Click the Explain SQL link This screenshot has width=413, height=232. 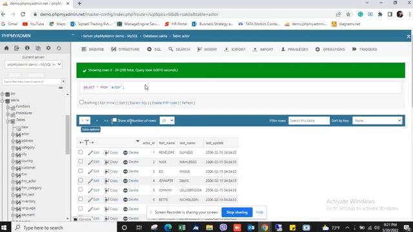pyautogui.click(x=139, y=103)
